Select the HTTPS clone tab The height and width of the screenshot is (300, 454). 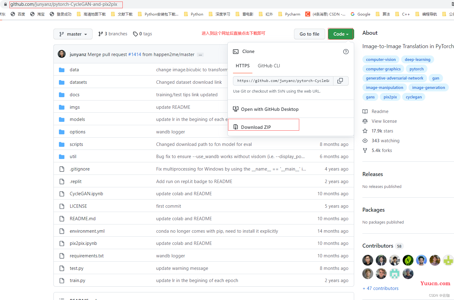click(242, 66)
